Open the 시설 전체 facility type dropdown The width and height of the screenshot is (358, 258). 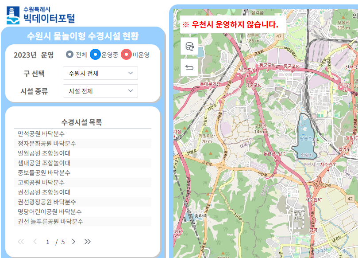(100, 91)
